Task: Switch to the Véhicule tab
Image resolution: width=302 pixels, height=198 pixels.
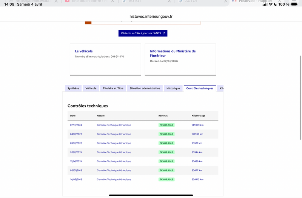Action: (91, 88)
